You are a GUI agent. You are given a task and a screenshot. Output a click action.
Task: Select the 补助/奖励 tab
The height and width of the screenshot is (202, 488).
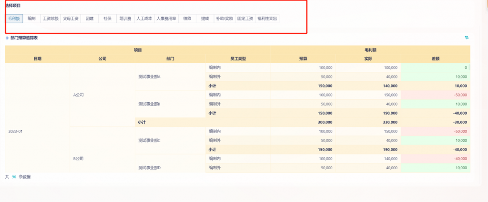click(x=224, y=19)
